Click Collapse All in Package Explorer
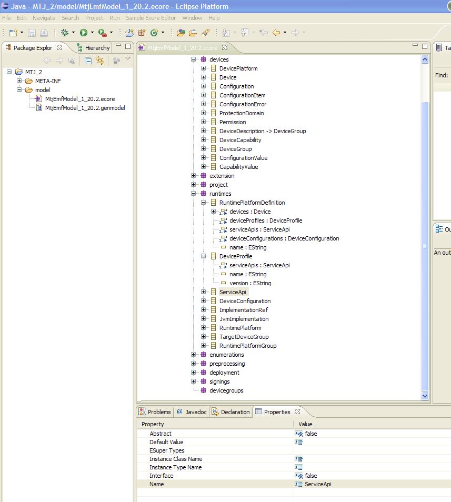 point(88,61)
